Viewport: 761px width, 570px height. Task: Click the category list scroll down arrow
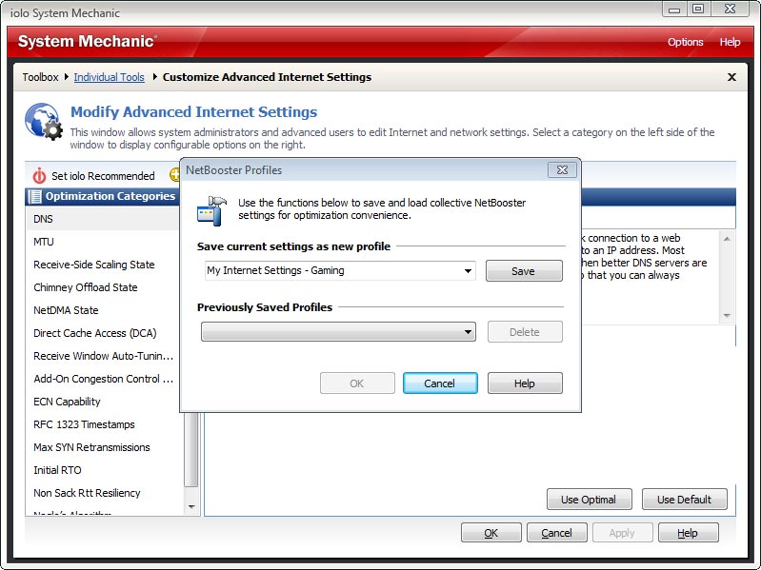pyautogui.click(x=191, y=507)
